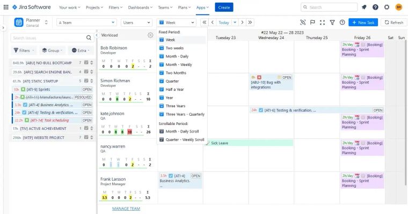Click the calendar icon on ARC SEARCH ENGINE row

(x=86, y=71)
